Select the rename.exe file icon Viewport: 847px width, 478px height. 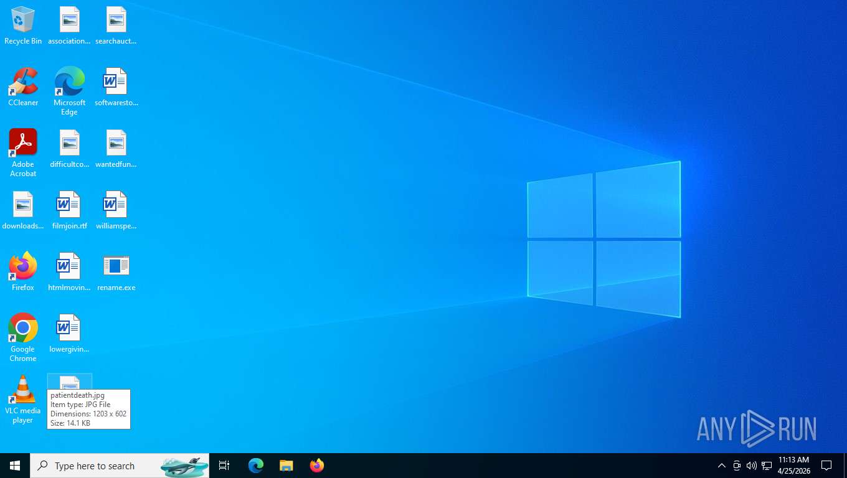click(x=116, y=272)
